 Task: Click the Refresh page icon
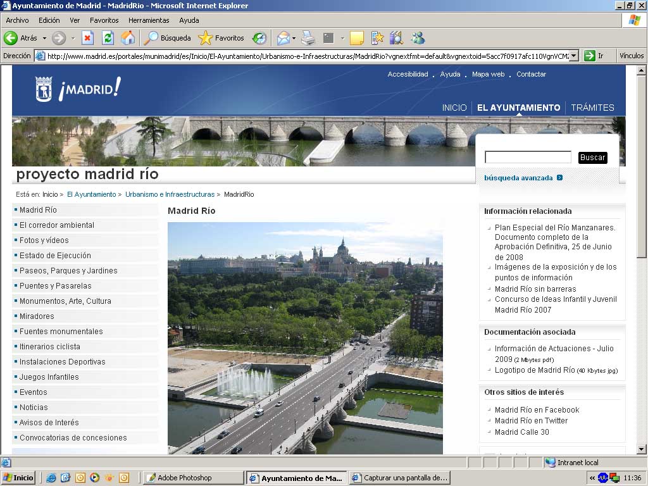pyautogui.click(x=108, y=38)
